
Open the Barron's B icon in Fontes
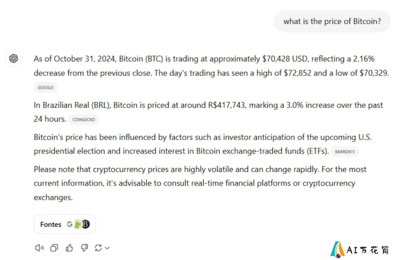86,224
